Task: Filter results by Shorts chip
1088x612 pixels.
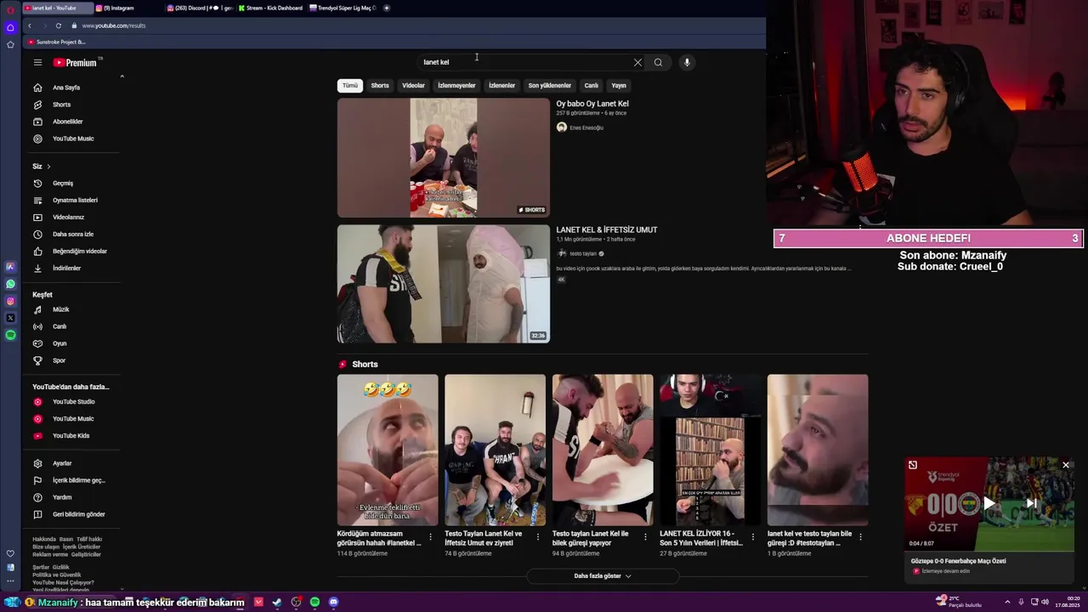Action: pos(380,85)
